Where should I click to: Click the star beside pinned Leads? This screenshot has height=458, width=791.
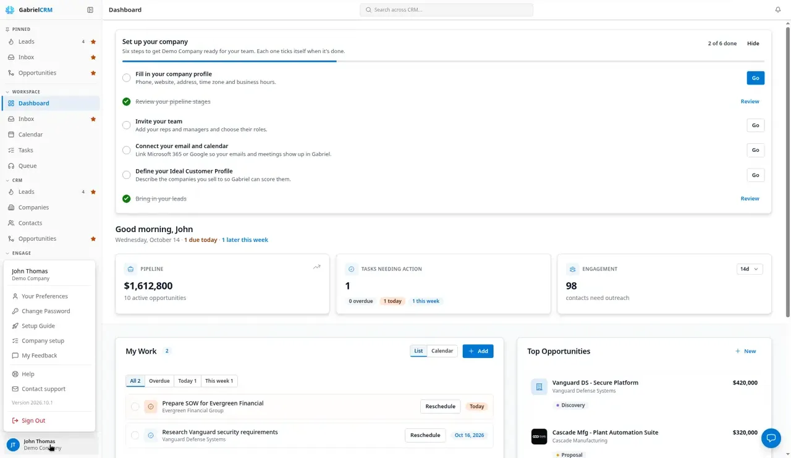(x=93, y=42)
